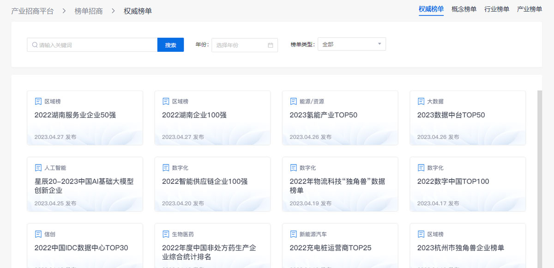Open the 榜单类型 dropdown showing 全部

(x=352, y=44)
